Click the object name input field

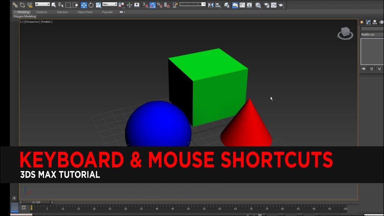[372, 28]
